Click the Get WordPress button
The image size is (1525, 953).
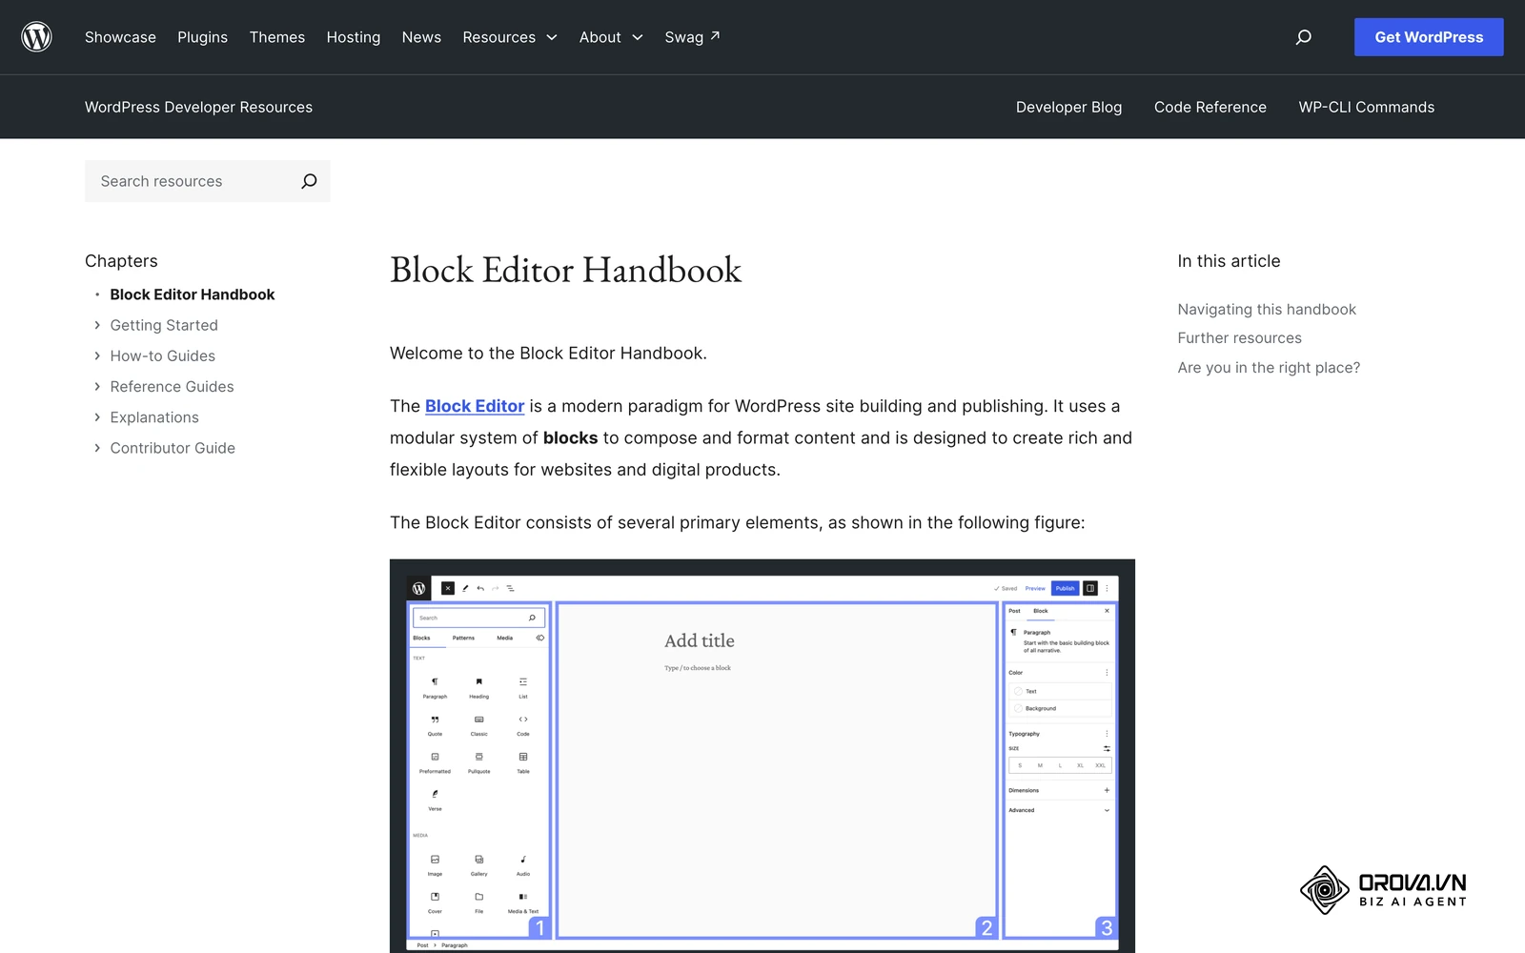coord(1429,37)
